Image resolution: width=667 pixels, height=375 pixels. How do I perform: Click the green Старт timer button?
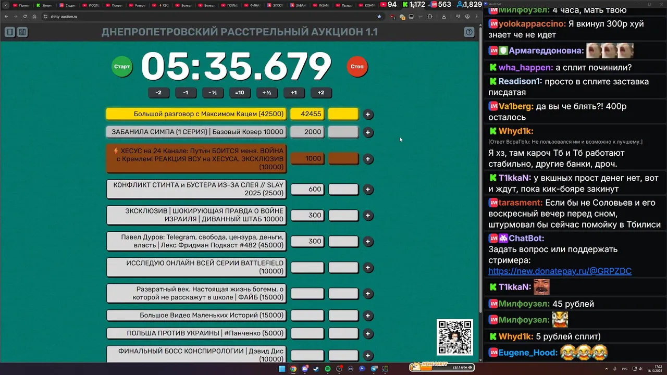coord(122,67)
